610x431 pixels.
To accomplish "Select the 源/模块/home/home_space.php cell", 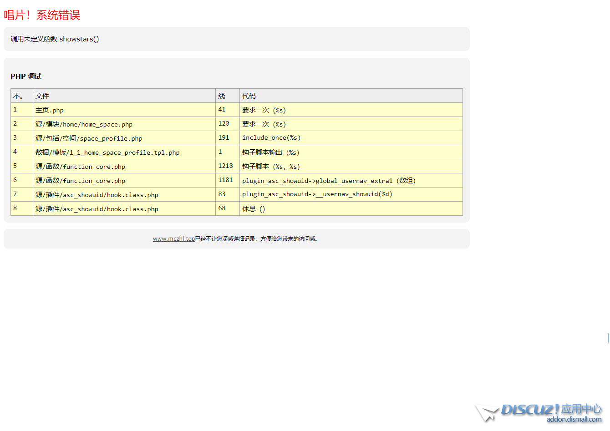I will click(x=124, y=124).
